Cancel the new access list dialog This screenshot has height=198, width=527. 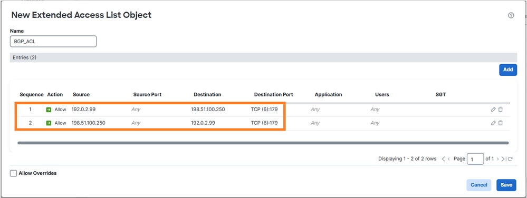[479, 185]
